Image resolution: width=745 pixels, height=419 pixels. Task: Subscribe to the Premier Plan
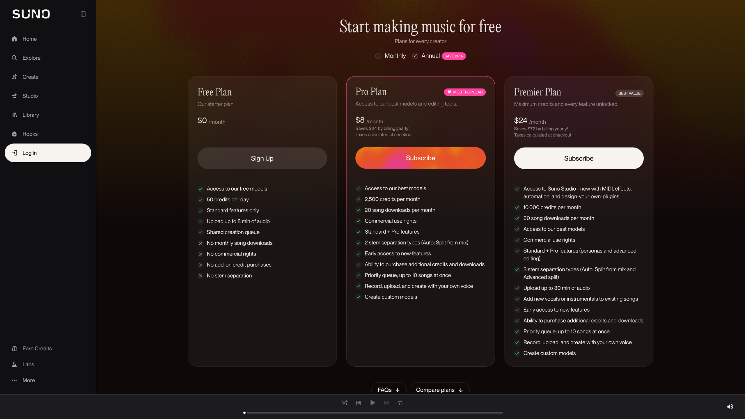coord(579,158)
